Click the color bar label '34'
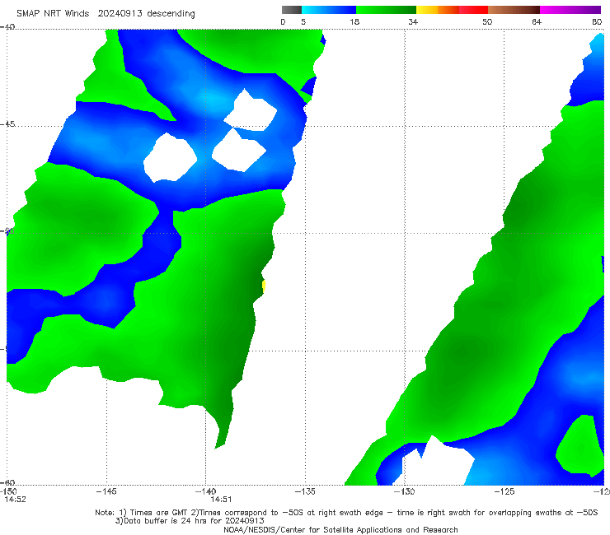This screenshot has width=610, height=535. [413, 21]
